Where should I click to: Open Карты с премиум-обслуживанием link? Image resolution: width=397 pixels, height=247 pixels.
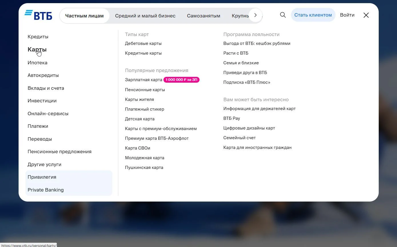click(161, 129)
